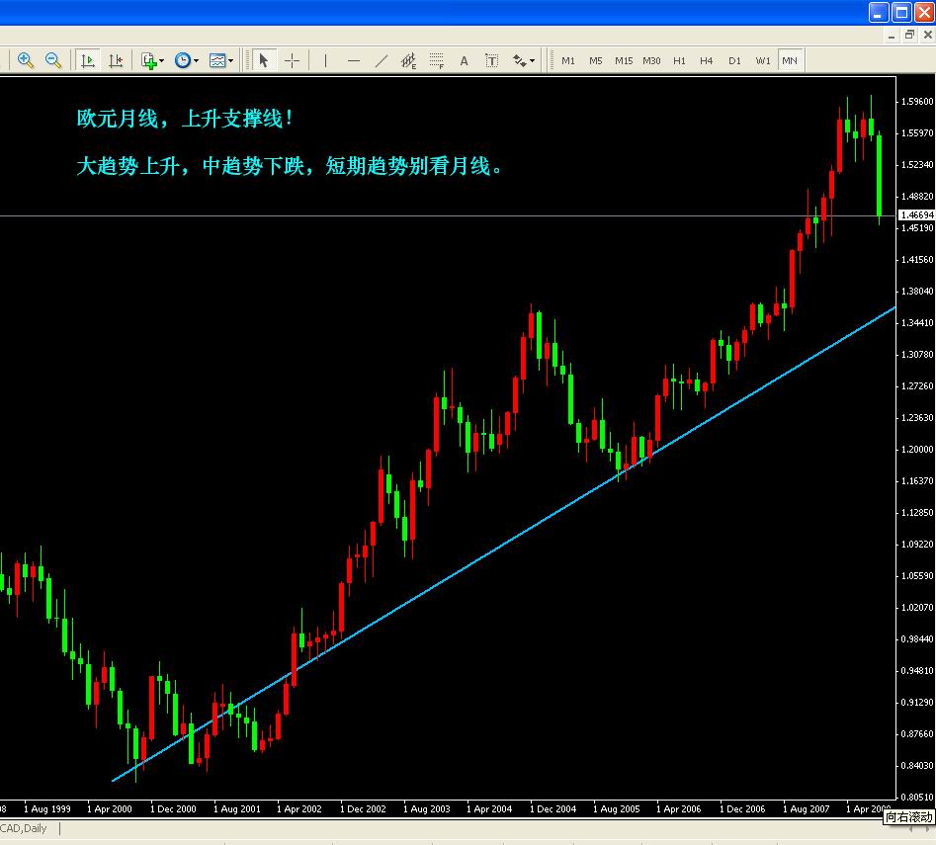Switch to the M1 timeframe
Screen dimensions: 936x845
coord(568,60)
